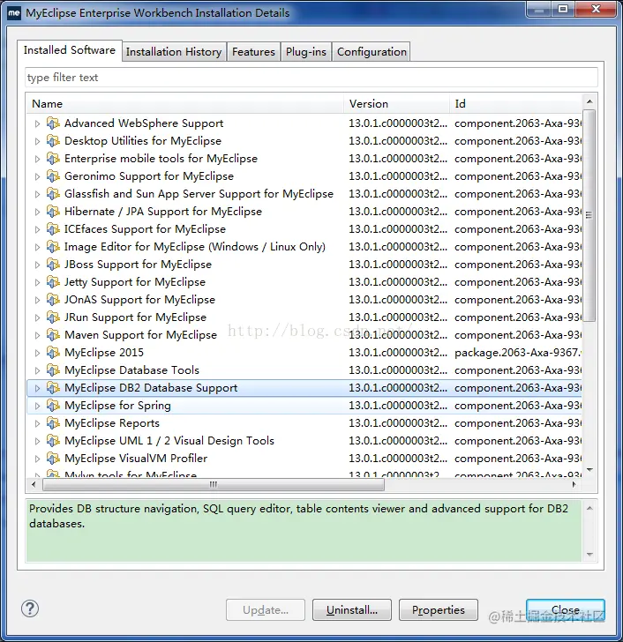The image size is (623, 642).
Task: Click the MyEclipse DB2 Database Support icon
Action: (53, 387)
